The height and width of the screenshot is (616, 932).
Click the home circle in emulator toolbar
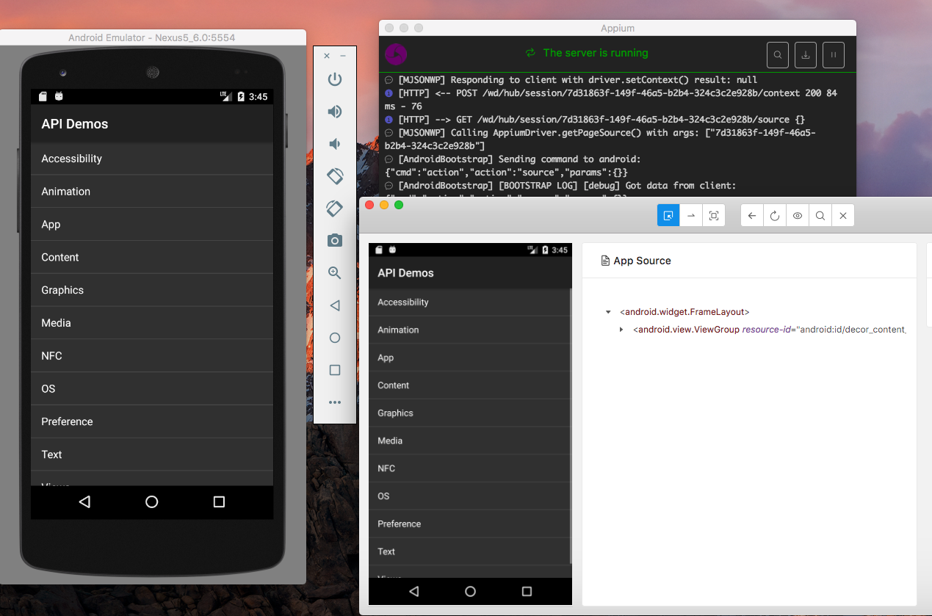click(335, 338)
